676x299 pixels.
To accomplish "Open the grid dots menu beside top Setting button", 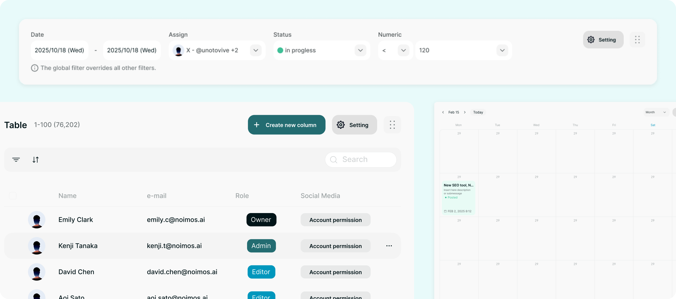I will (637, 39).
